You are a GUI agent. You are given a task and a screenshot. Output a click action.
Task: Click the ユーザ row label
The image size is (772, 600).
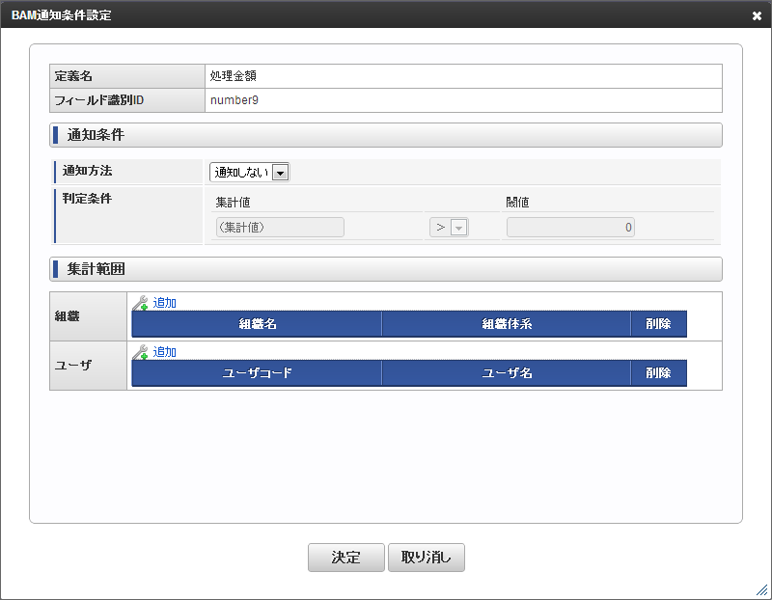(73, 366)
